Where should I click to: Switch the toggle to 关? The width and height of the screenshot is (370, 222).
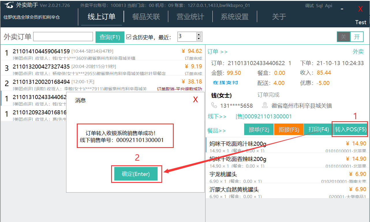pyautogui.click(x=343, y=37)
